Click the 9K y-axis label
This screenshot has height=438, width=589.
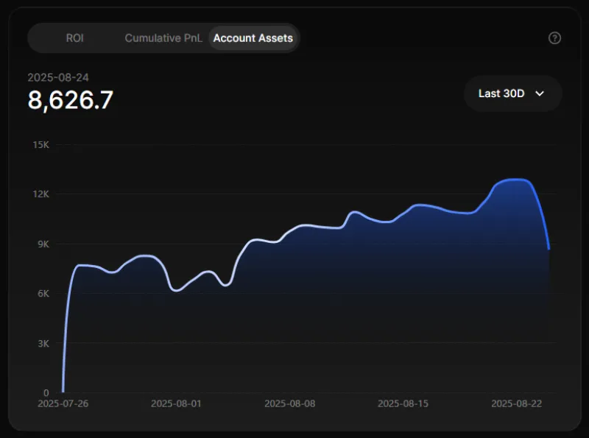(43, 244)
